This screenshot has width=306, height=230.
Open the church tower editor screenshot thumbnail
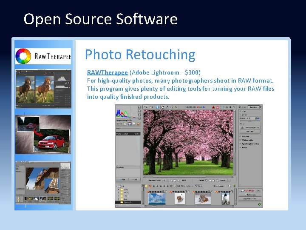43,183
